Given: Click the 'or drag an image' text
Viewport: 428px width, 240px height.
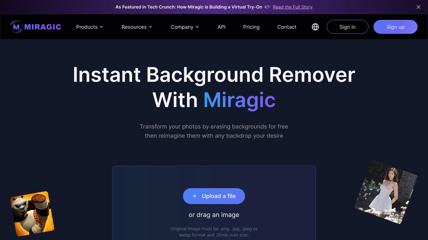Looking at the screenshot, I should [x=214, y=215].
